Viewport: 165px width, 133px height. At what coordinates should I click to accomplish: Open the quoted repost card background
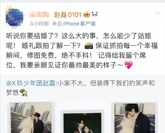point(82,104)
